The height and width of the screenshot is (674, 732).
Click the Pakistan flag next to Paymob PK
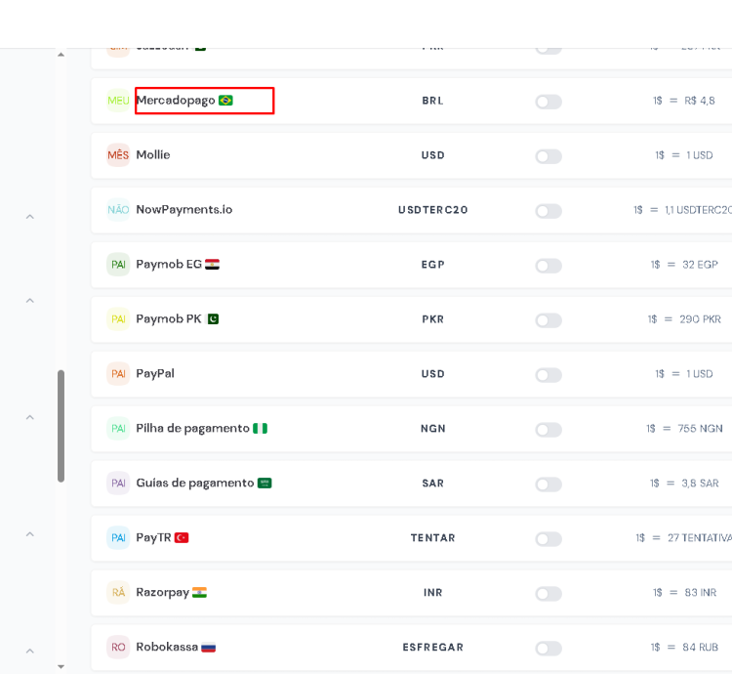[213, 319]
